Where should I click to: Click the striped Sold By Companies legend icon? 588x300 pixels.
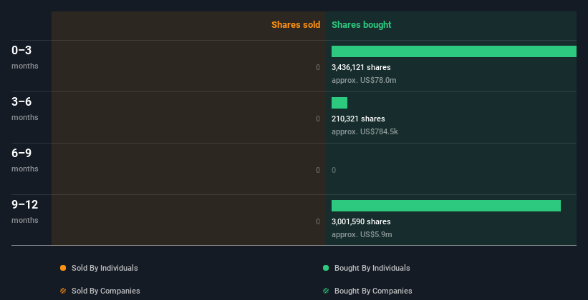[63, 291]
